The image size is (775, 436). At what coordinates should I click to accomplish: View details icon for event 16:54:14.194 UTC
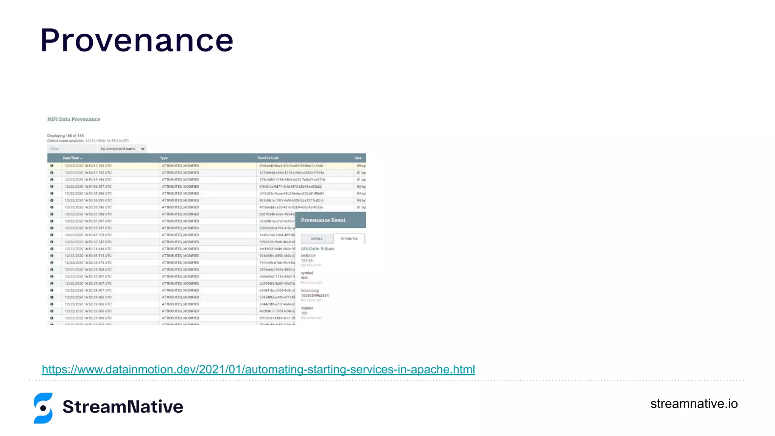tap(52, 180)
